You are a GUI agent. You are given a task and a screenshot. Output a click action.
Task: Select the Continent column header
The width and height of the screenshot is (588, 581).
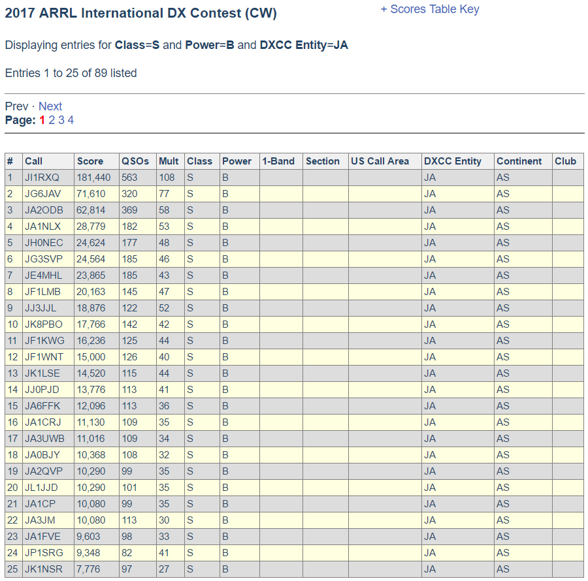pyautogui.click(x=519, y=161)
